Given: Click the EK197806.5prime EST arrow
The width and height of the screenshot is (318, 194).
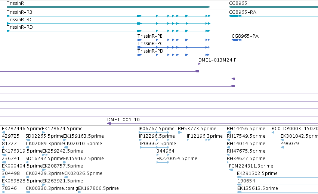Looking at the screenshot, I should tap(80, 192).
